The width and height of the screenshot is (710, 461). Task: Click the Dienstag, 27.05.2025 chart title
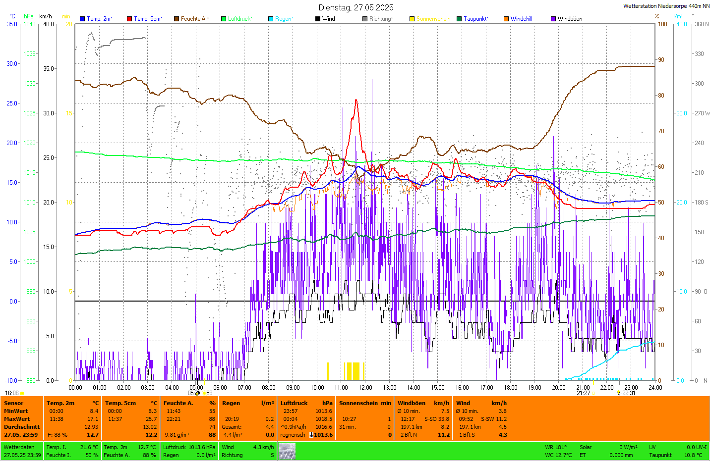pyautogui.click(x=356, y=7)
